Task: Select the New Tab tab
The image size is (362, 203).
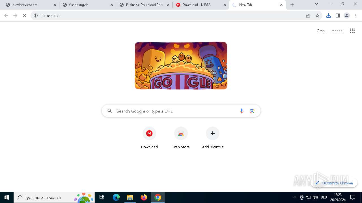Action: [257, 5]
